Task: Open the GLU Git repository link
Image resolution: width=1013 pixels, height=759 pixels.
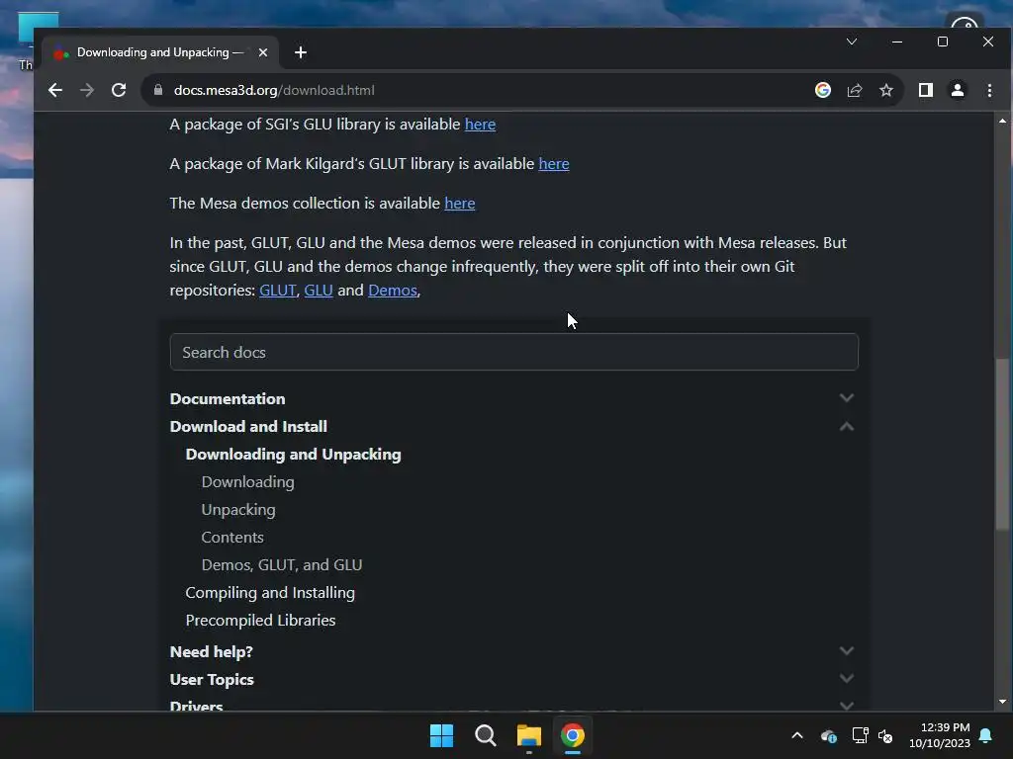Action: [318, 291]
